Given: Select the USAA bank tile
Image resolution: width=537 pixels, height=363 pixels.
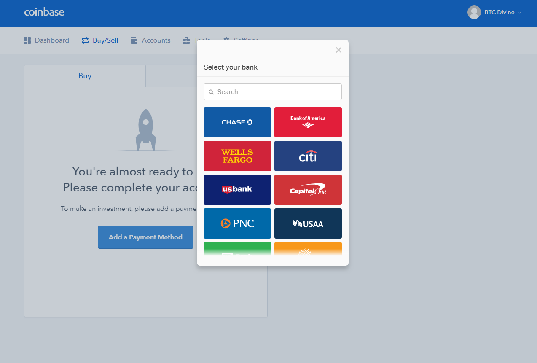Looking at the screenshot, I should point(308,223).
